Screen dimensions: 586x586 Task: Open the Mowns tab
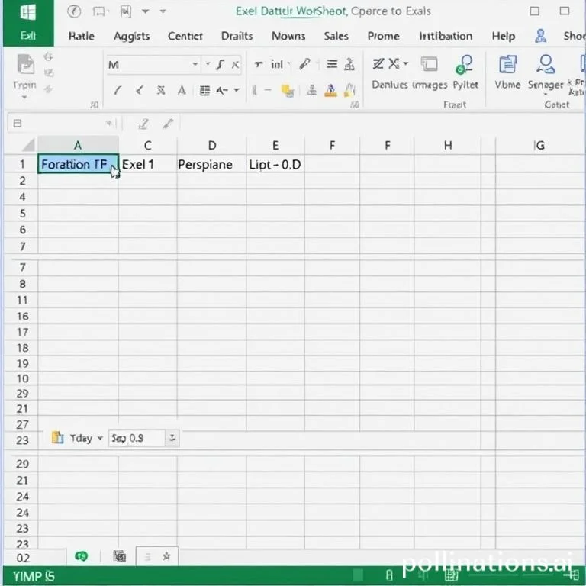(288, 36)
